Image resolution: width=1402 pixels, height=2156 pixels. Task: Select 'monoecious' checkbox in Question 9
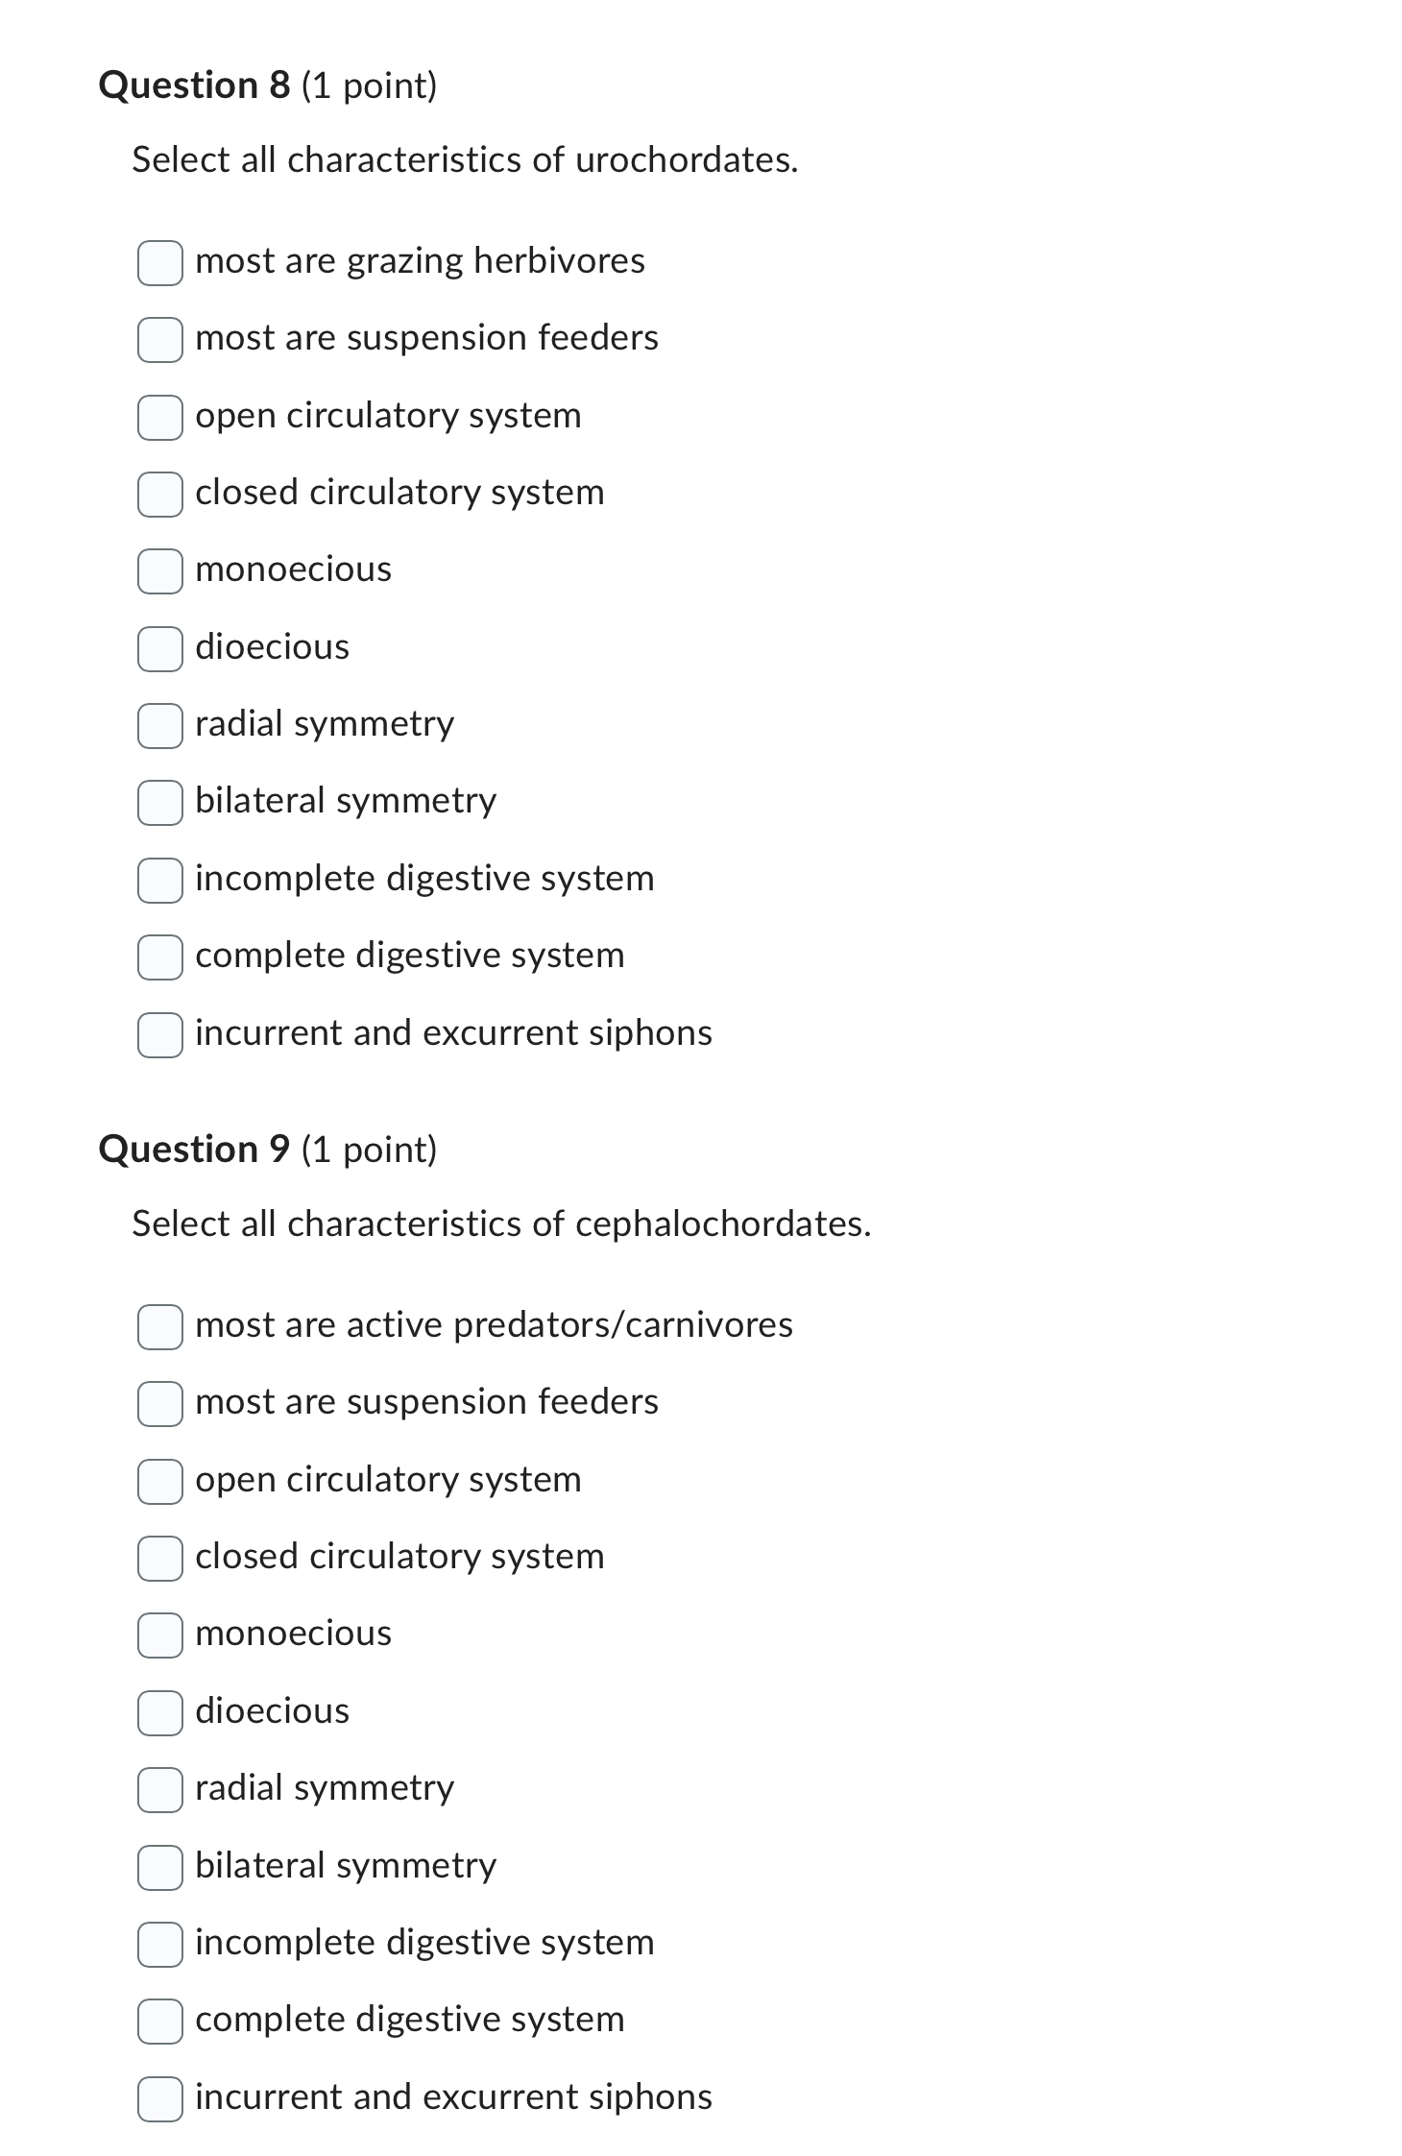[x=159, y=1635]
